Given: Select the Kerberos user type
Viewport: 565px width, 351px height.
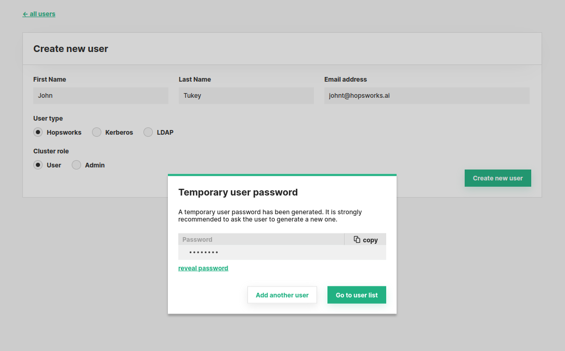Looking at the screenshot, I should [x=97, y=132].
